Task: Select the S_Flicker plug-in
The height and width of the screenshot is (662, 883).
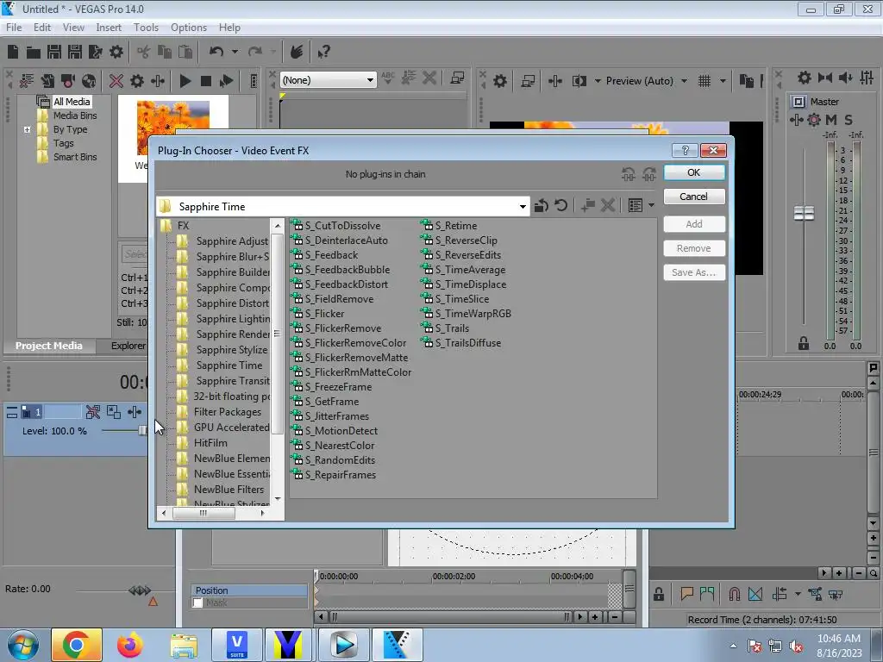Action: pos(317,314)
